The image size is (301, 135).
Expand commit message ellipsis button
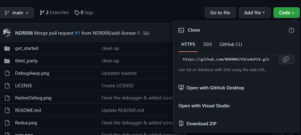pos(146,33)
